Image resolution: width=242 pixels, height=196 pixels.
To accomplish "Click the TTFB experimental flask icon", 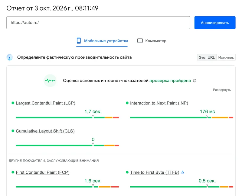I will pos(183,172).
